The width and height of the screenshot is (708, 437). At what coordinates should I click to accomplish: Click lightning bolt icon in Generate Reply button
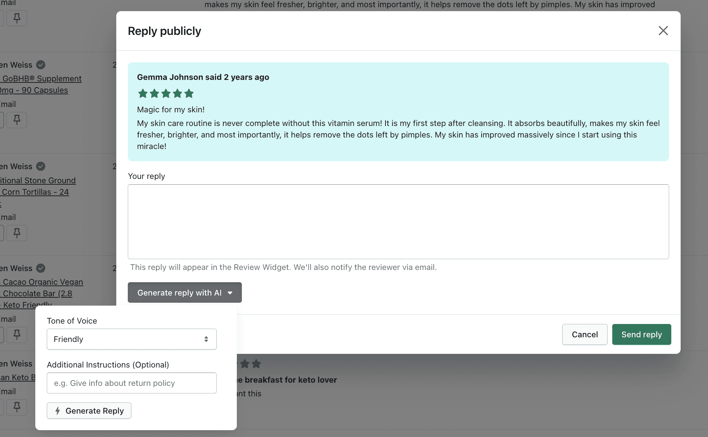(x=58, y=411)
